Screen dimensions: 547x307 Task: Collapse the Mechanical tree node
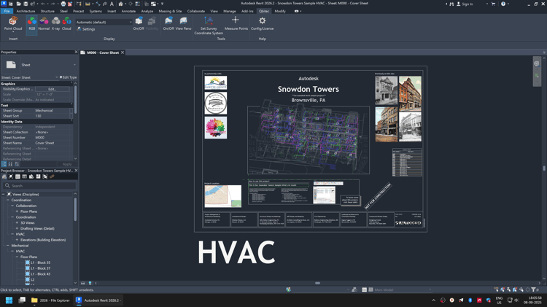[x=8, y=246]
